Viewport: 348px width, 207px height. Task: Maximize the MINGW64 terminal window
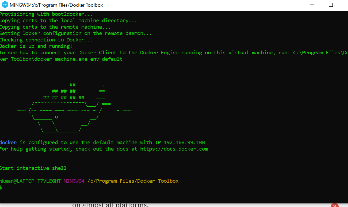pyautogui.click(x=331, y=5)
